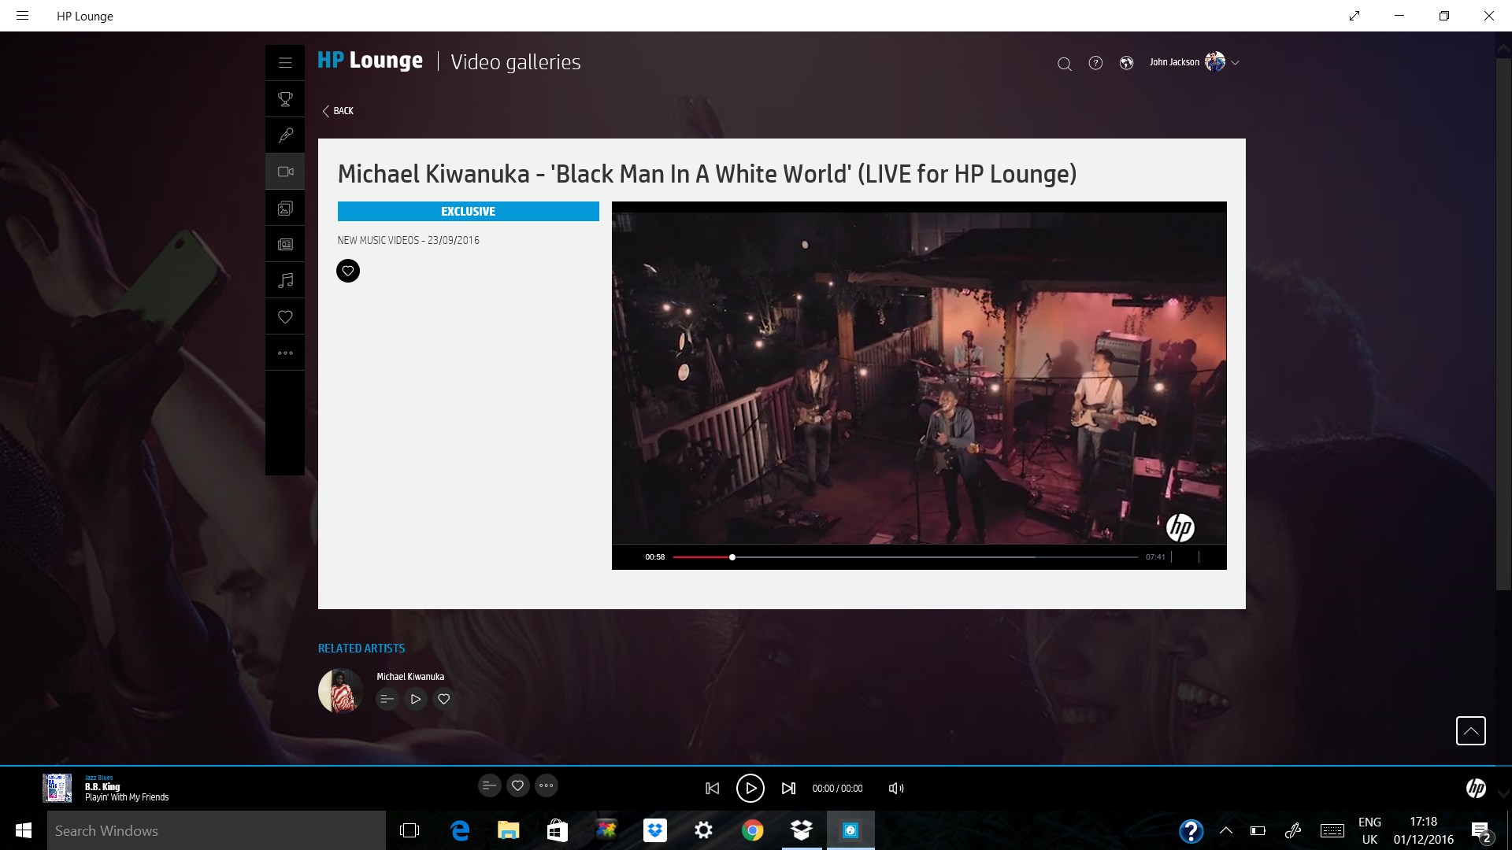The image size is (1512, 850).
Task: Click the Michael Kiwanuka artist thumbnail
Action: (340, 691)
